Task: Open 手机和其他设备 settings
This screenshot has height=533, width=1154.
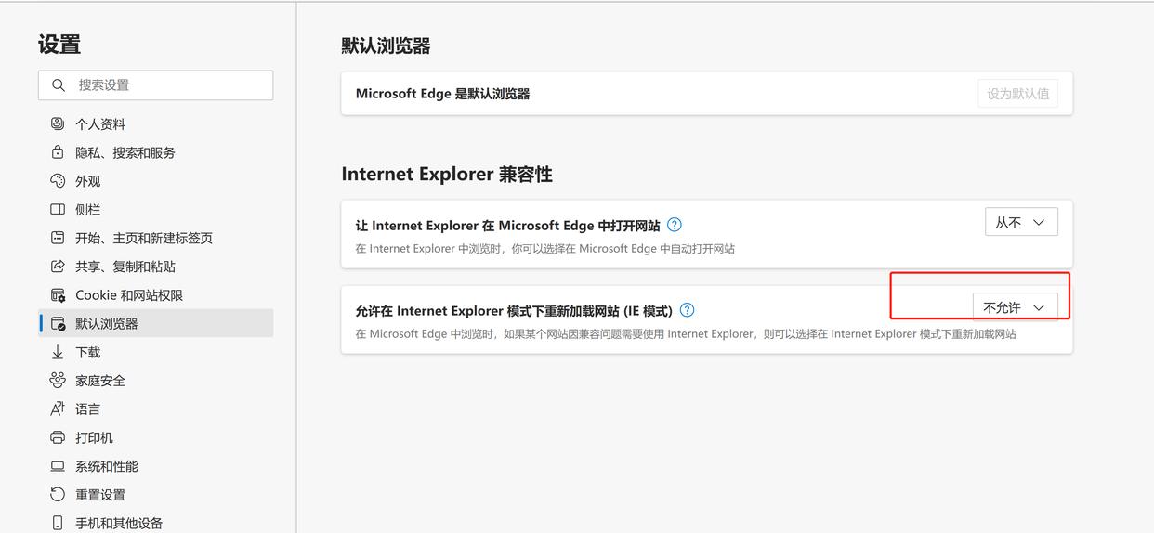Action: [156, 523]
